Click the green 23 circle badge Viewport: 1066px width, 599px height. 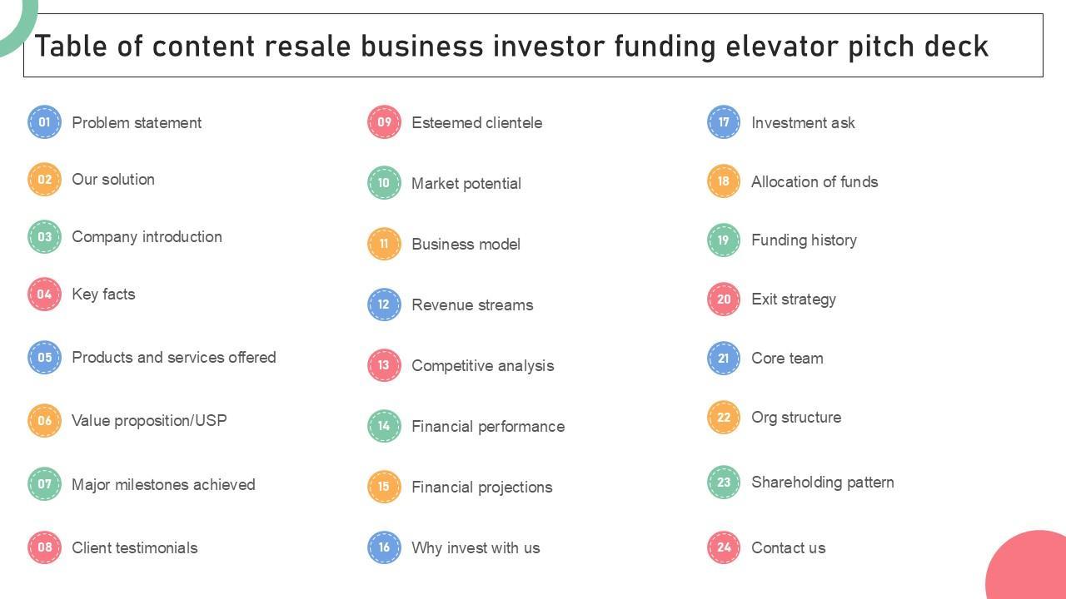(724, 483)
